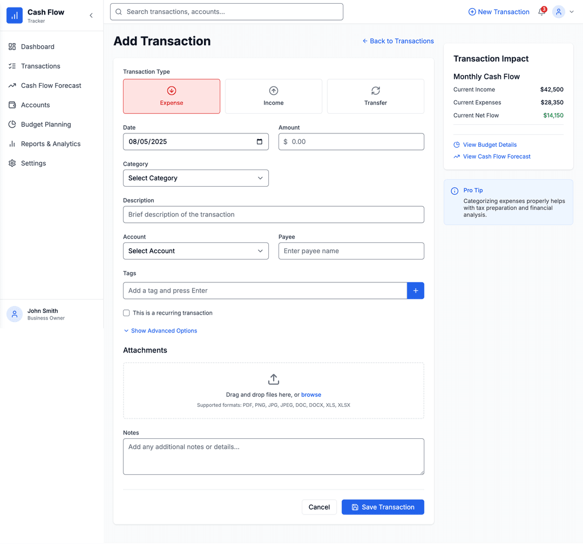Click the notification bell icon
Viewport: 583px width, 544px height.
coord(541,12)
